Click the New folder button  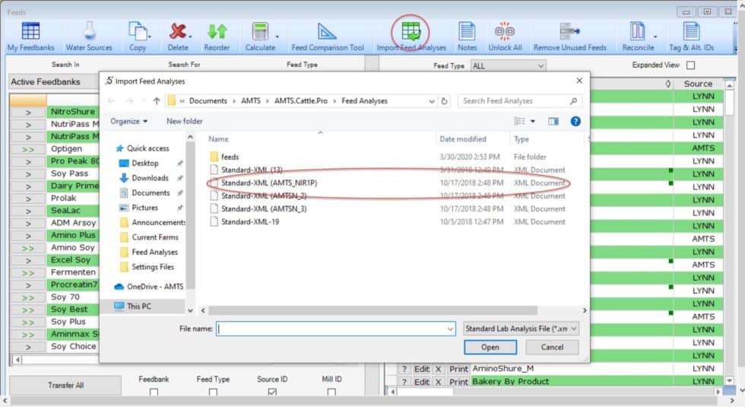[184, 121]
